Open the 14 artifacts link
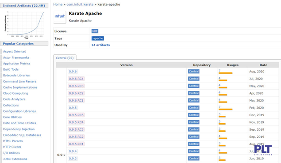Viewport: 281px width, 163px height. coord(100,45)
